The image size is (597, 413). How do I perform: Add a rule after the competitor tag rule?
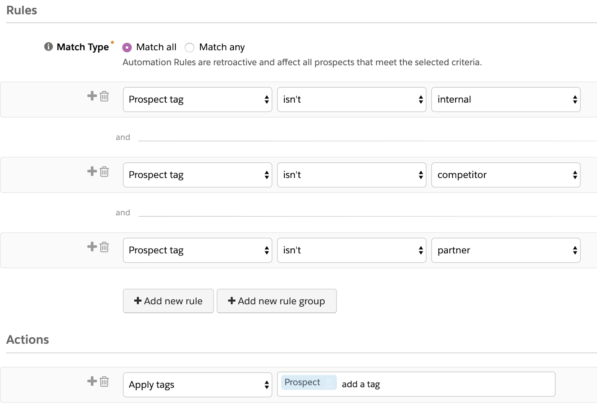pos(92,171)
